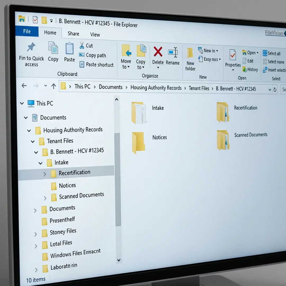286x286 pixels.
Task: Select Notices in the navigation tree
Action: pyautogui.click(x=63, y=186)
